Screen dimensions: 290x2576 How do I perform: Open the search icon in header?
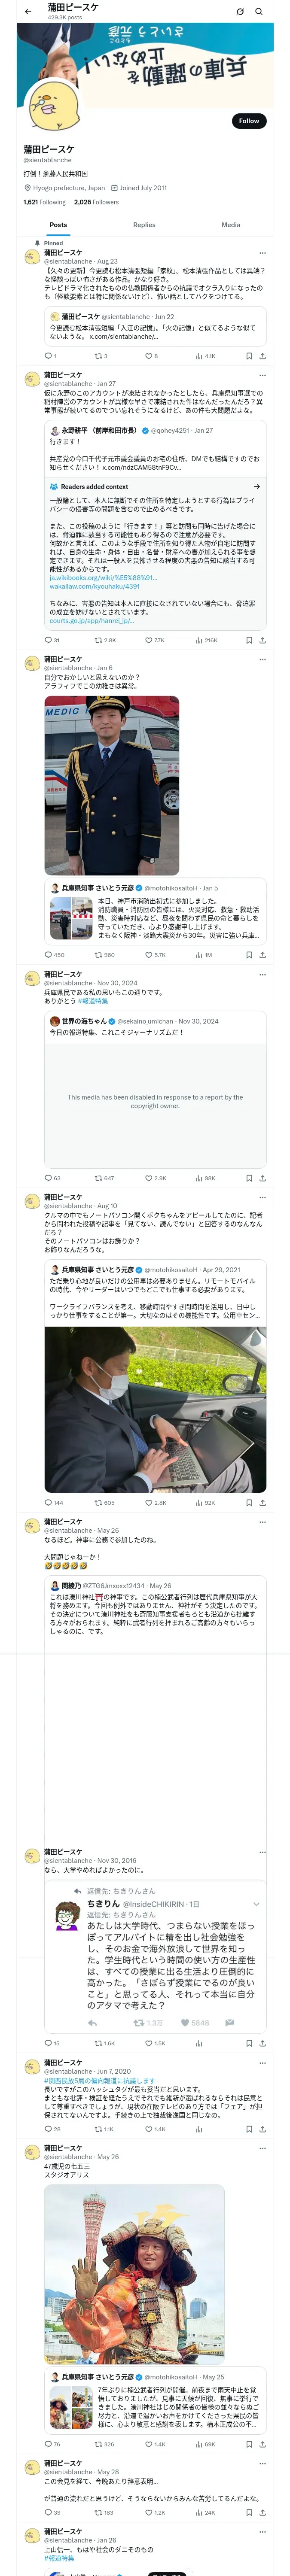coord(259,12)
